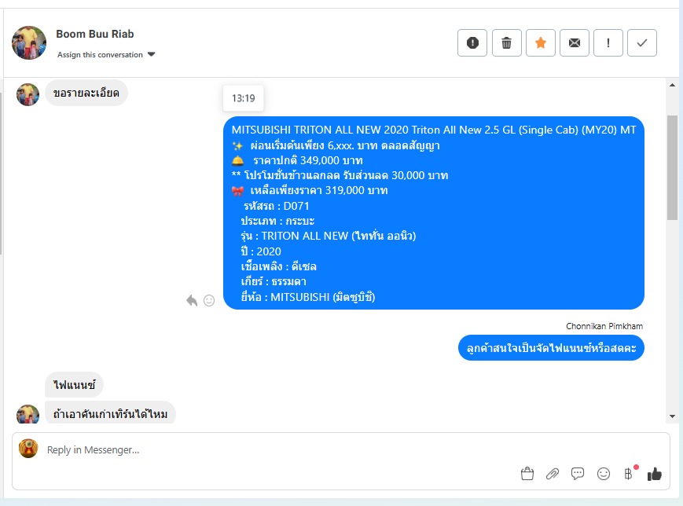Send a thumbs-up like
This screenshot has width=683, height=506.
click(654, 474)
